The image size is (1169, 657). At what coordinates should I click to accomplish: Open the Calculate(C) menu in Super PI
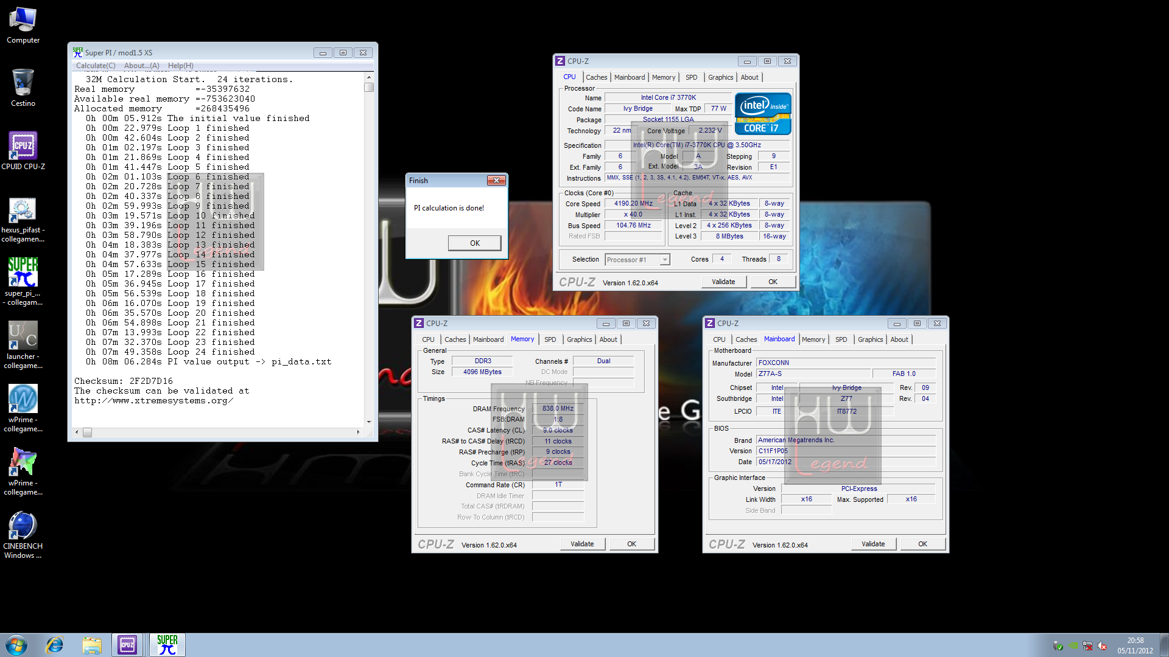click(x=96, y=66)
